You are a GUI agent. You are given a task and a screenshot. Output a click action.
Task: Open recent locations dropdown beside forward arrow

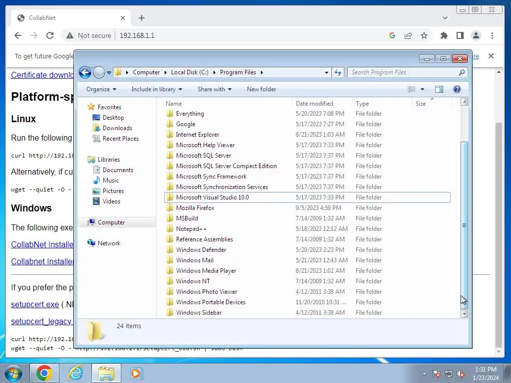click(109, 73)
